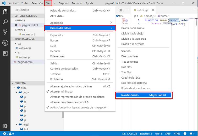Open the Search view in activity bar
The height and width of the screenshot is (136, 198).
click(x=5, y=22)
